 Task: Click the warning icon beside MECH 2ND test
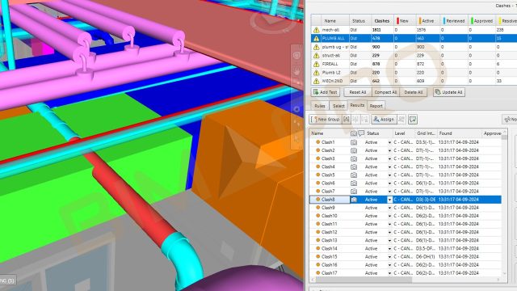316,81
